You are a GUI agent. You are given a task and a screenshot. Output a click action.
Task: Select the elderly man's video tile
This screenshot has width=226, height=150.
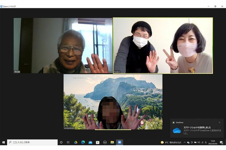tap(63, 45)
